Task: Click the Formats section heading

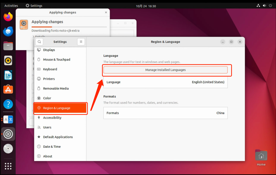Action: 110,97
